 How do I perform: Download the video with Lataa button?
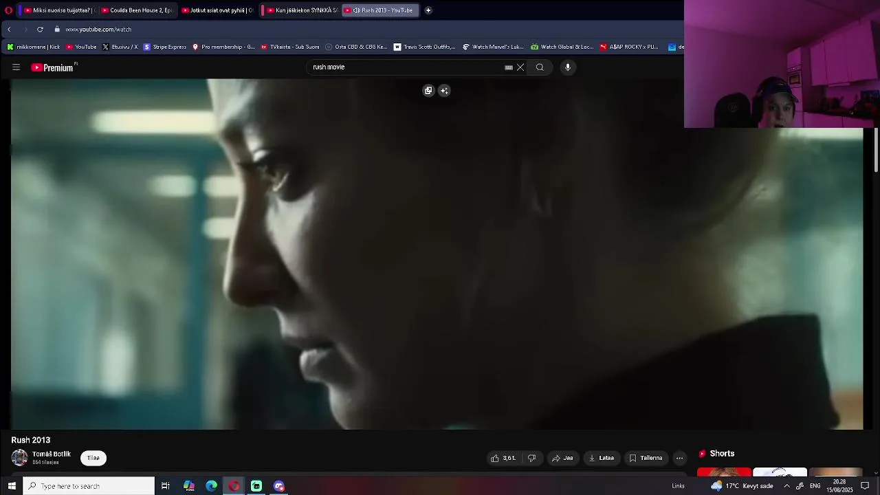[602, 458]
